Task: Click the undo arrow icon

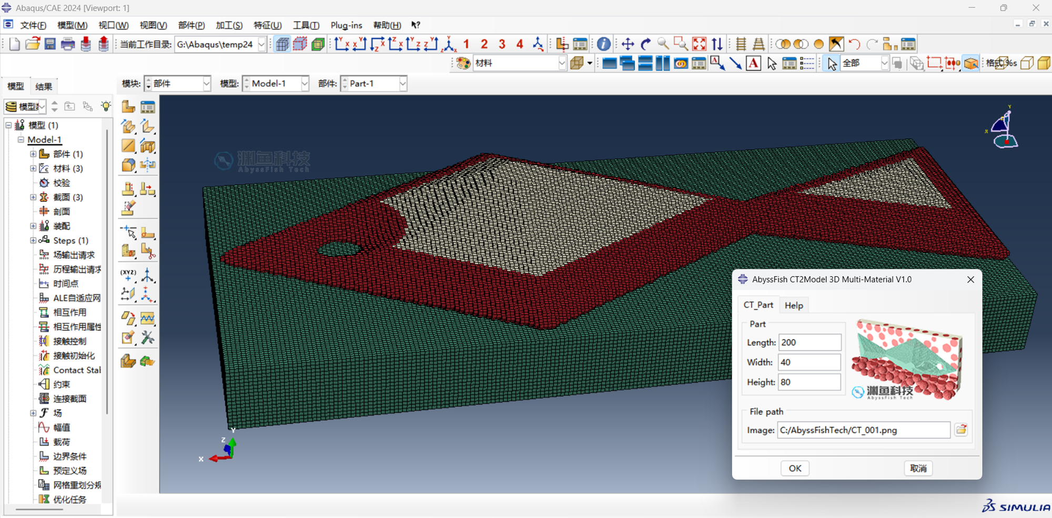Action: click(x=854, y=44)
